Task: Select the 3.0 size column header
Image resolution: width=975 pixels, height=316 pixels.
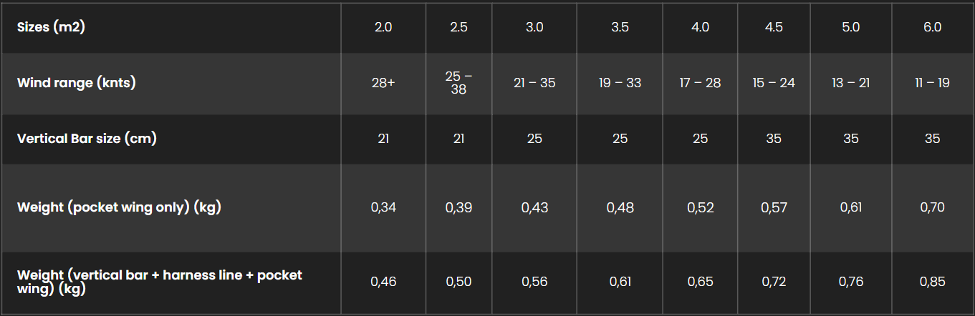Action: tap(534, 28)
